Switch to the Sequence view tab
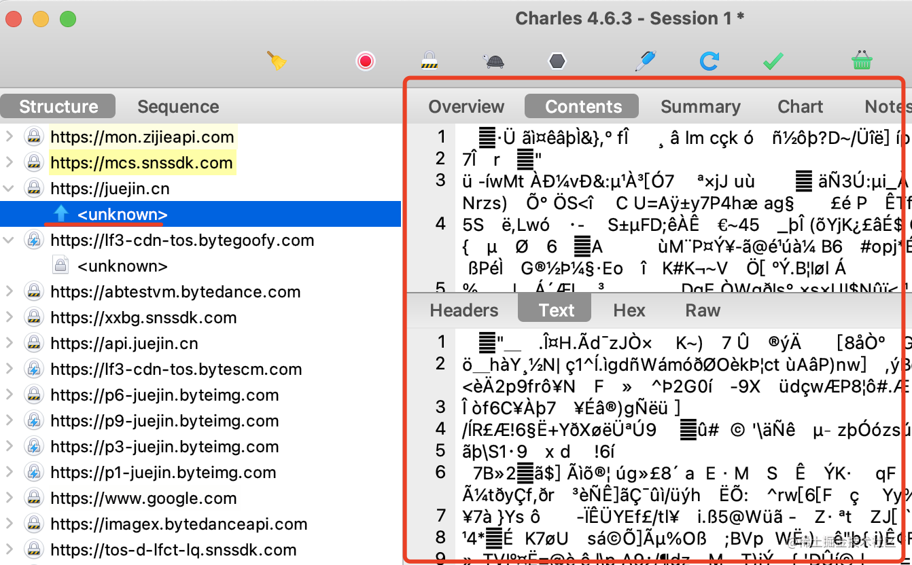The image size is (912, 565). (x=178, y=107)
